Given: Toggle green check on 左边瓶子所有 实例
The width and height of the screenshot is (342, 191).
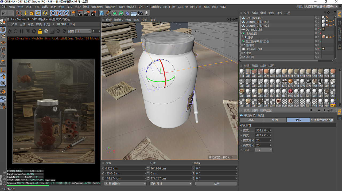Looking at the screenshot, I should [320, 41].
